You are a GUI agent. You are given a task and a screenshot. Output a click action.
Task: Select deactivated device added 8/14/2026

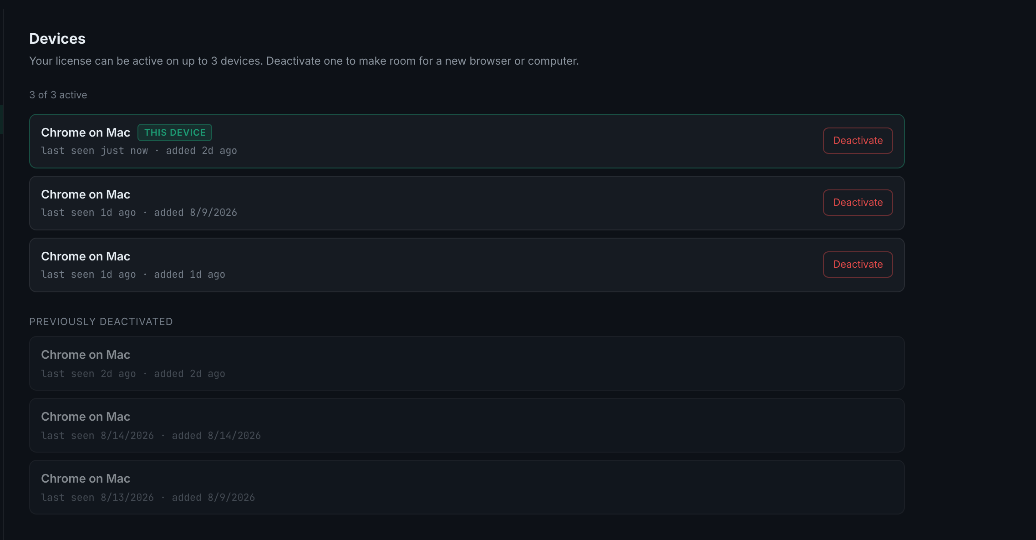pos(467,425)
